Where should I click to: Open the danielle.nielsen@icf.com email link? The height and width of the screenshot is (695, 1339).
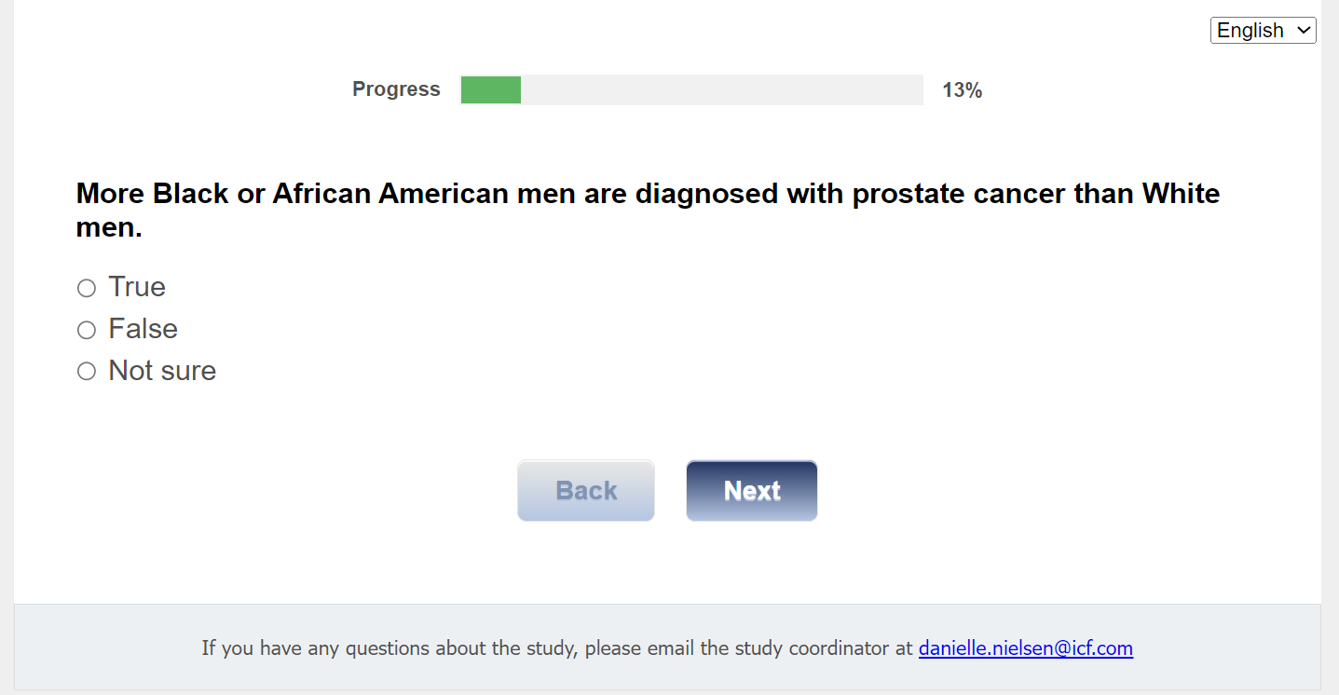point(1025,648)
